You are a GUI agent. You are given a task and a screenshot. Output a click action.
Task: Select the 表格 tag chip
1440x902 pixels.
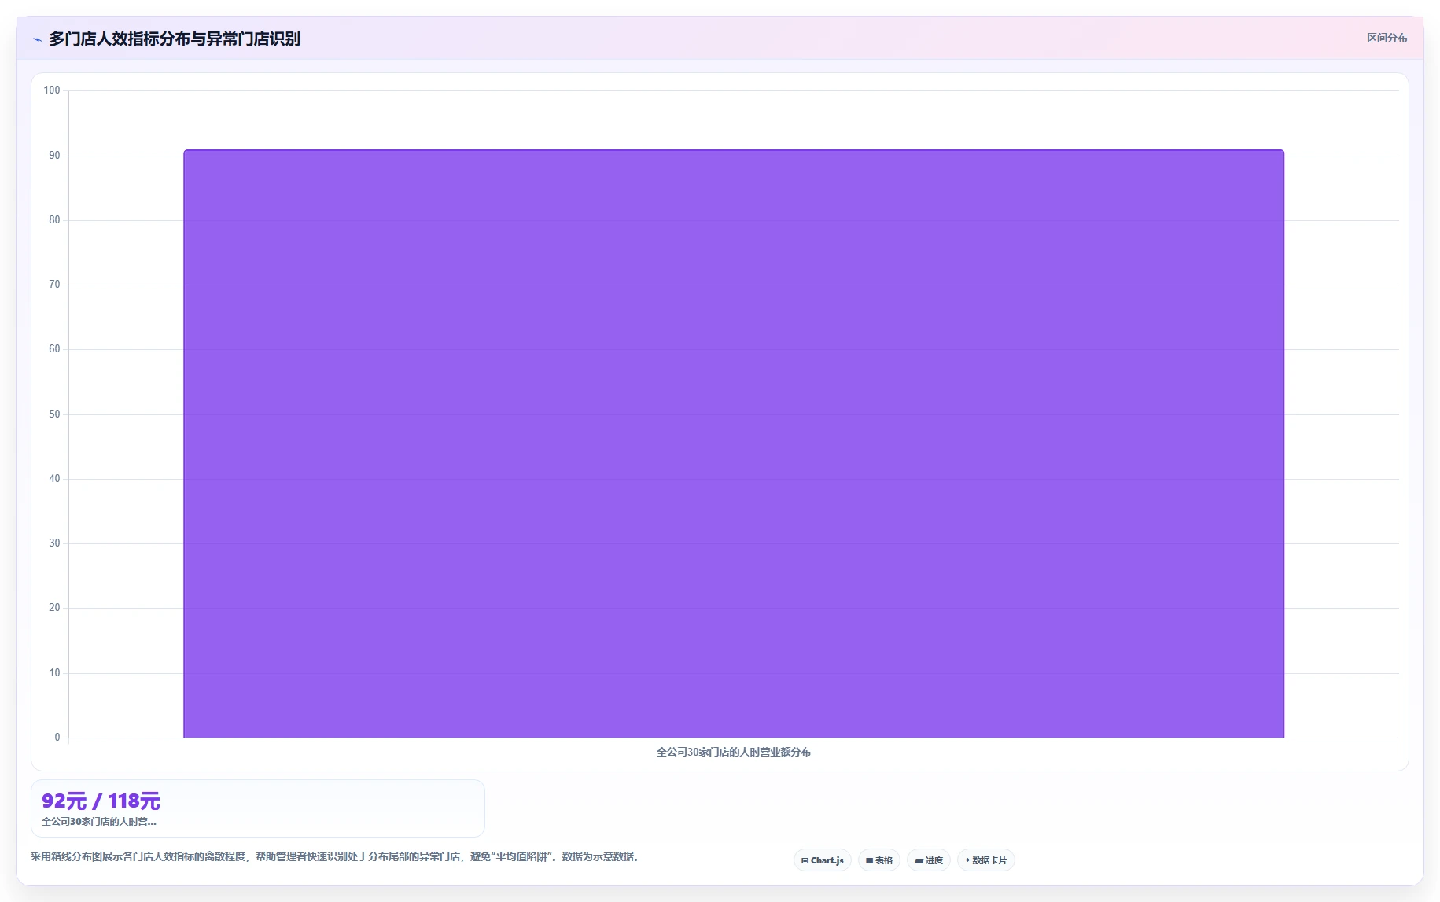tap(879, 860)
